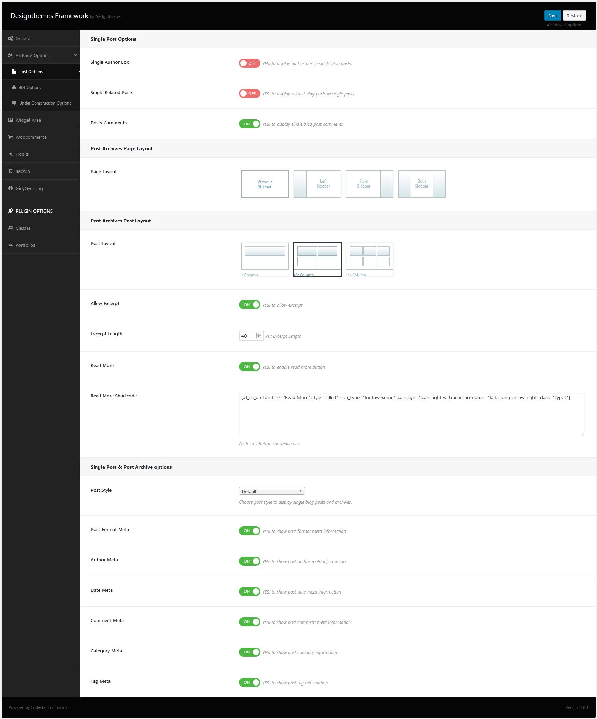The height and width of the screenshot is (719, 597).
Task: Click the Hooks link icon
Action: tap(10, 154)
